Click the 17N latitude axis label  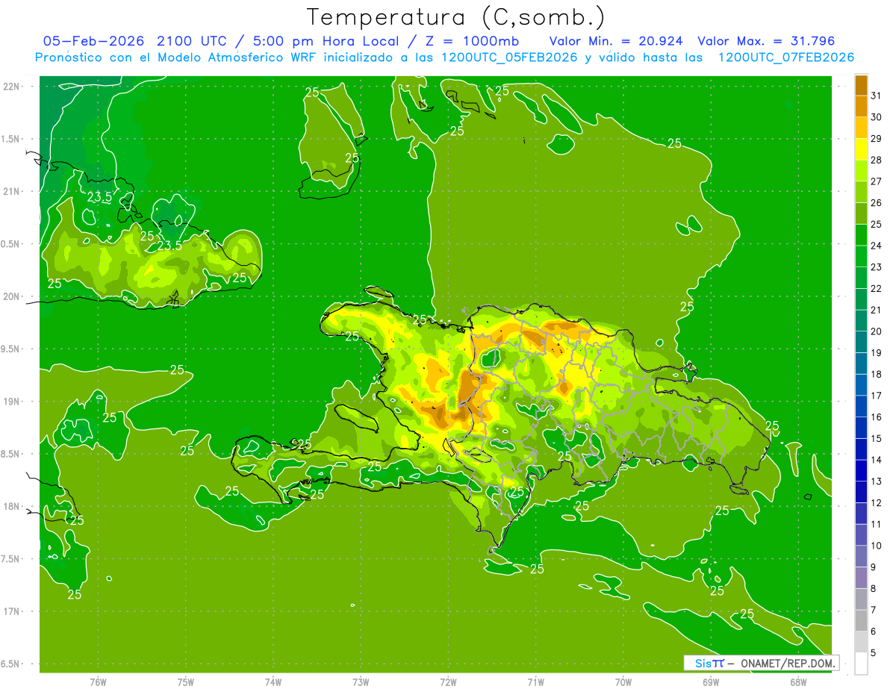tap(13, 611)
